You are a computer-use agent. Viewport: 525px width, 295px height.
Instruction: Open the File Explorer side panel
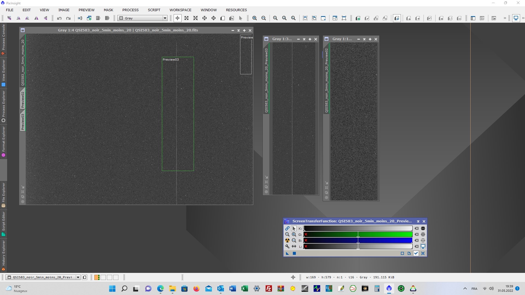tap(3, 195)
